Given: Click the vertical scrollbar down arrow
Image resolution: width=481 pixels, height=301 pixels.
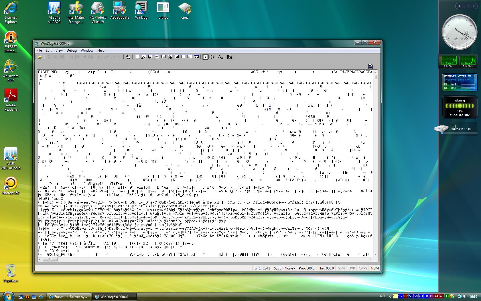Looking at the screenshot, I should point(375,254).
